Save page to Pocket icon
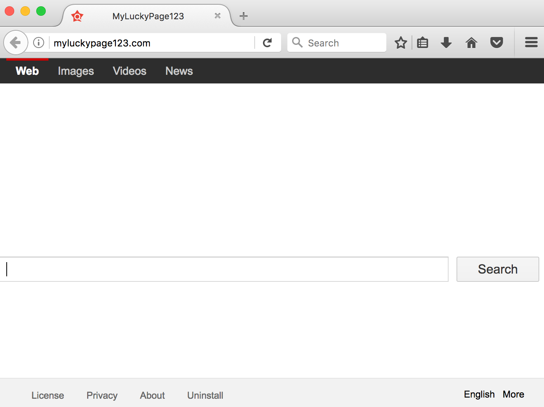 point(496,43)
